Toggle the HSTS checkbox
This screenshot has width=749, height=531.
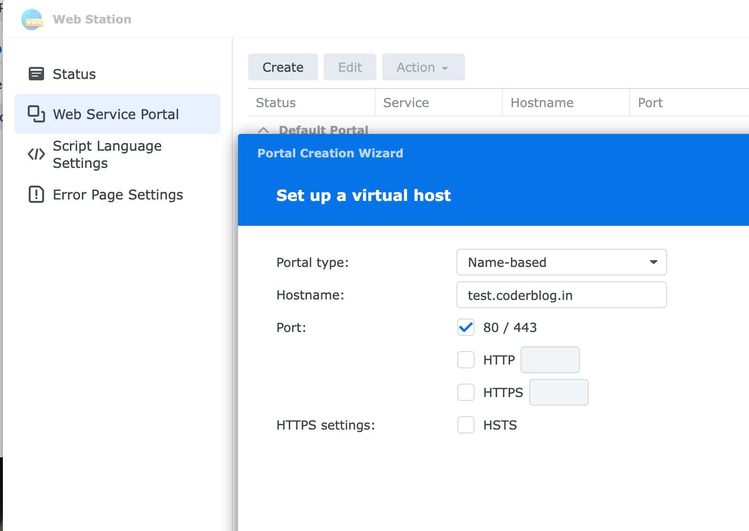465,425
